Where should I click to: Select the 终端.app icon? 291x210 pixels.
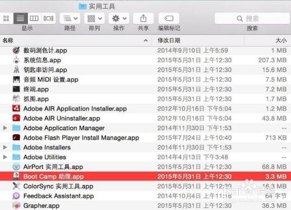click(16, 89)
